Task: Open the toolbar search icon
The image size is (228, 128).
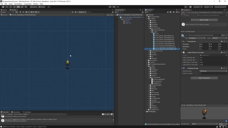Action: (186, 7)
